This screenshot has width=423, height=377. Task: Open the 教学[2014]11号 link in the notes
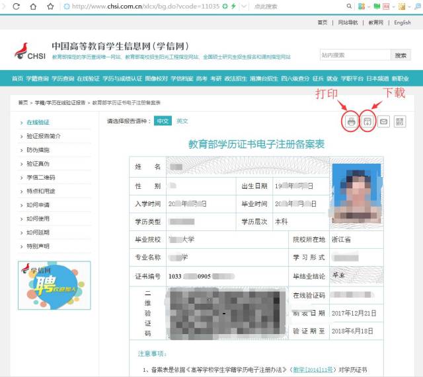(313, 370)
